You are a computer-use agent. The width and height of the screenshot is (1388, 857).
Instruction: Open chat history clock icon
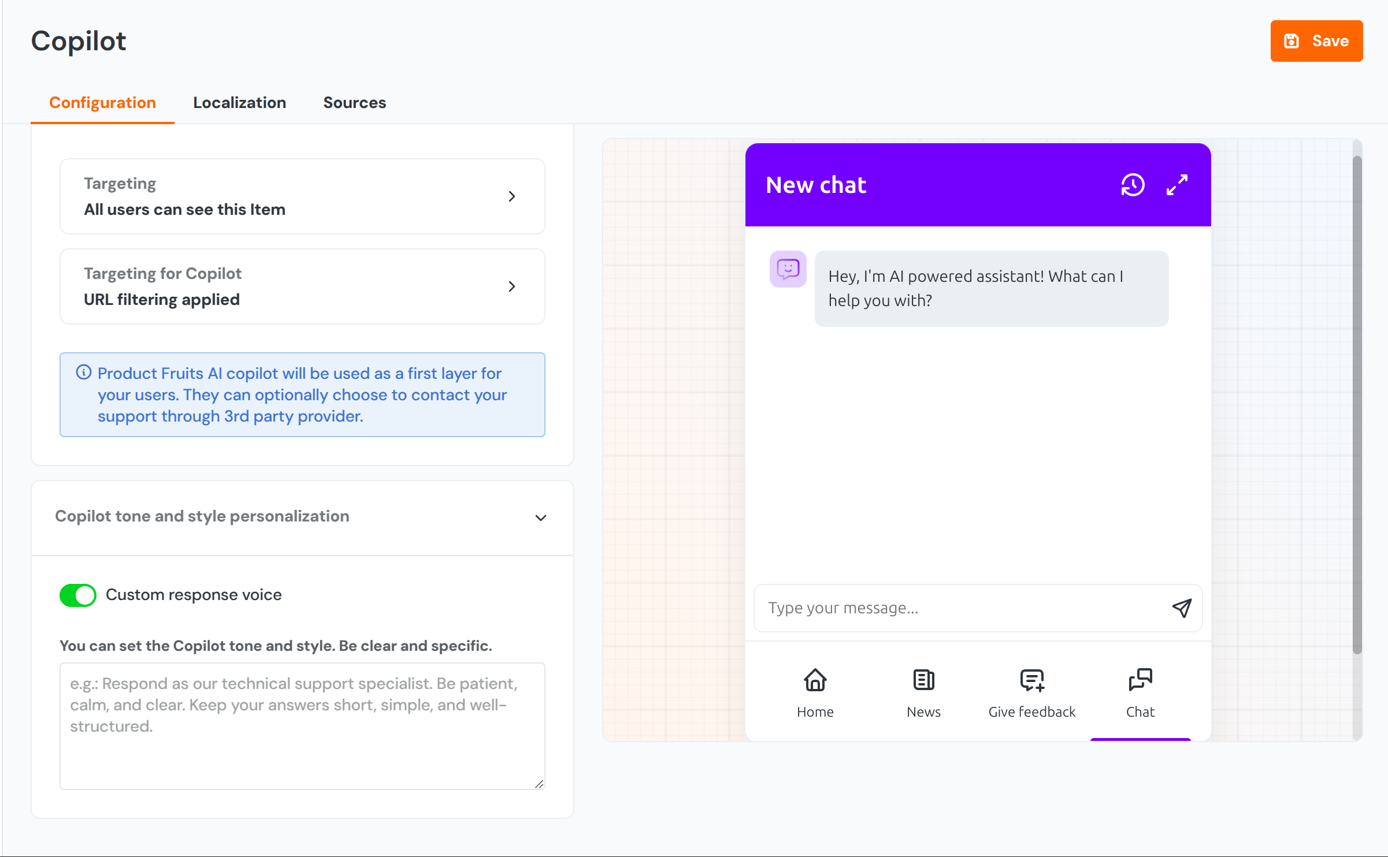point(1133,185)
